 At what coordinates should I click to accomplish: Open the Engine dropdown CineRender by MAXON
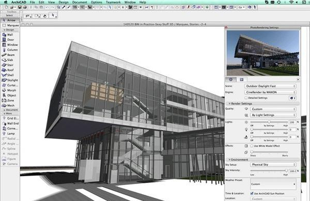(270, 92)
